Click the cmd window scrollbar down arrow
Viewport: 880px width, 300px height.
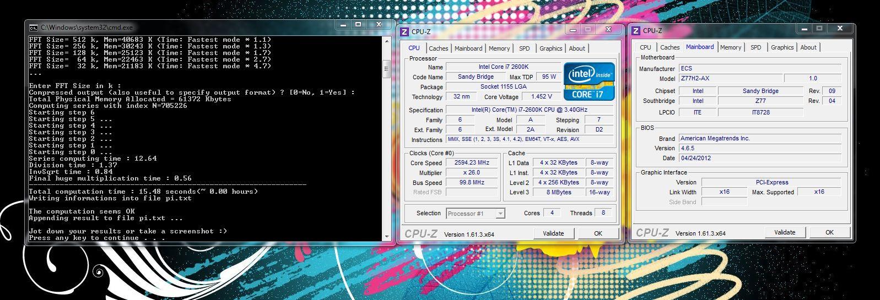pyautogui.click(x=387, y=237)
